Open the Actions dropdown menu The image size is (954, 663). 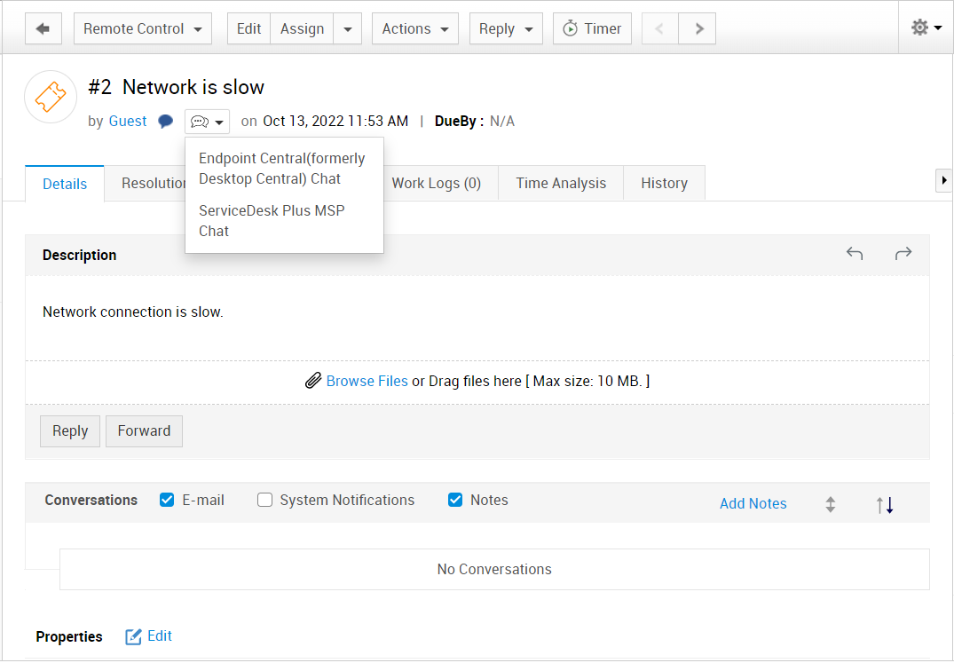tap(415, 28)
